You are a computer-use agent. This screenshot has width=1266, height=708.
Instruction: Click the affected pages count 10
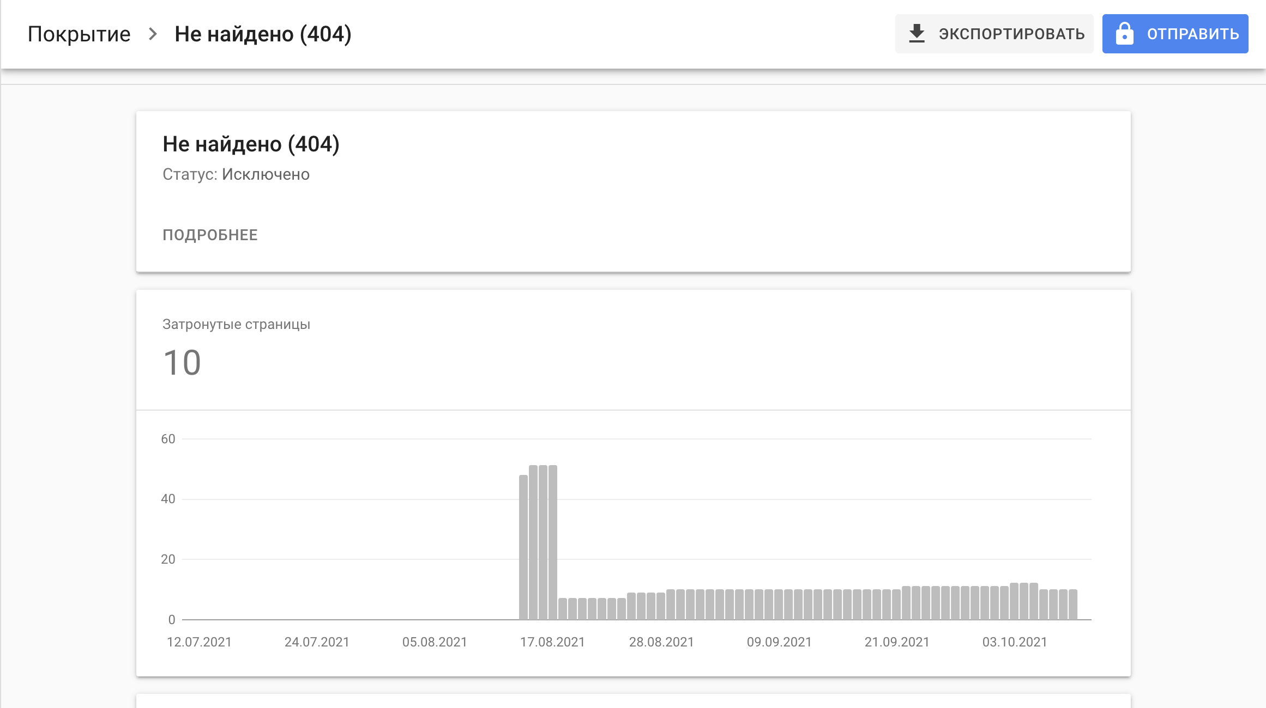click(182, 363)
